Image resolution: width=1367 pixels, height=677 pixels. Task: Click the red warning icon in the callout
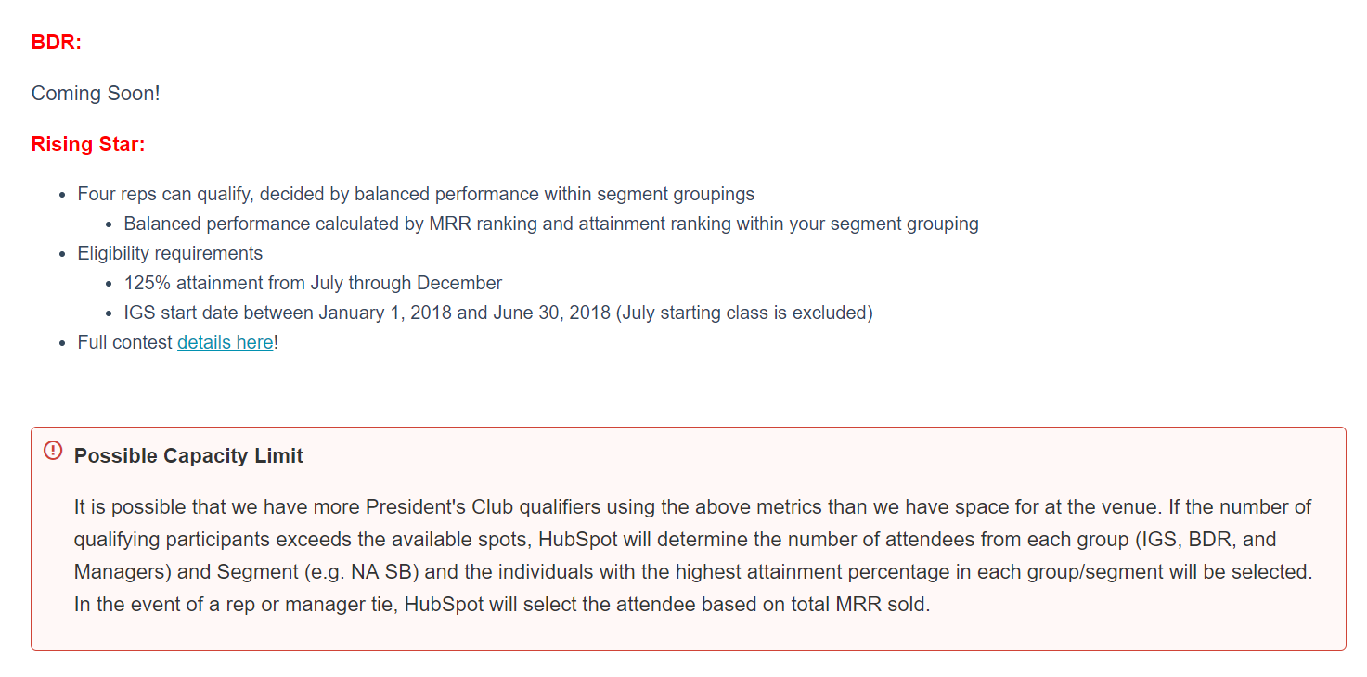click(53, 451)
